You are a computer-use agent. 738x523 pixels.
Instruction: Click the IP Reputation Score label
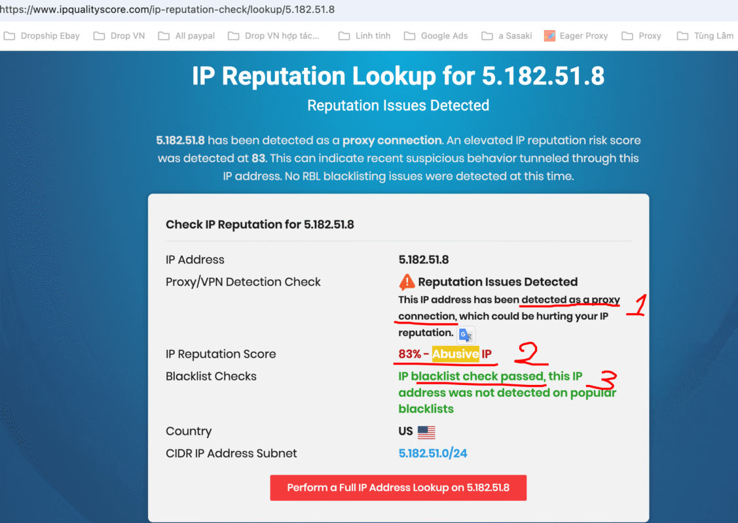tap(221, 354)
